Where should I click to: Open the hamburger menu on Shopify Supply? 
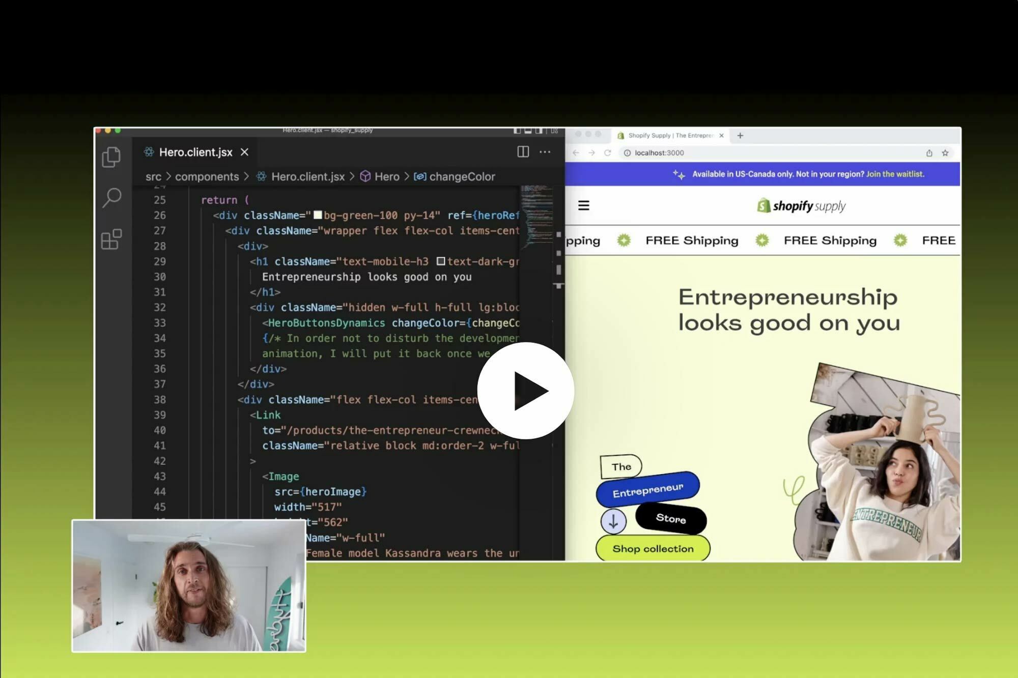[584, 205]
